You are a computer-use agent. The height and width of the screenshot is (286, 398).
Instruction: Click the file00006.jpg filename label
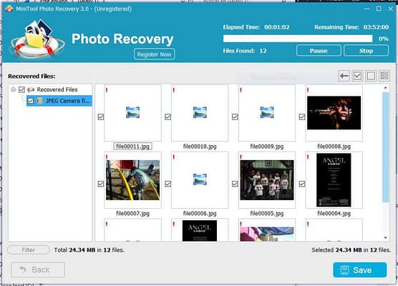200,213
